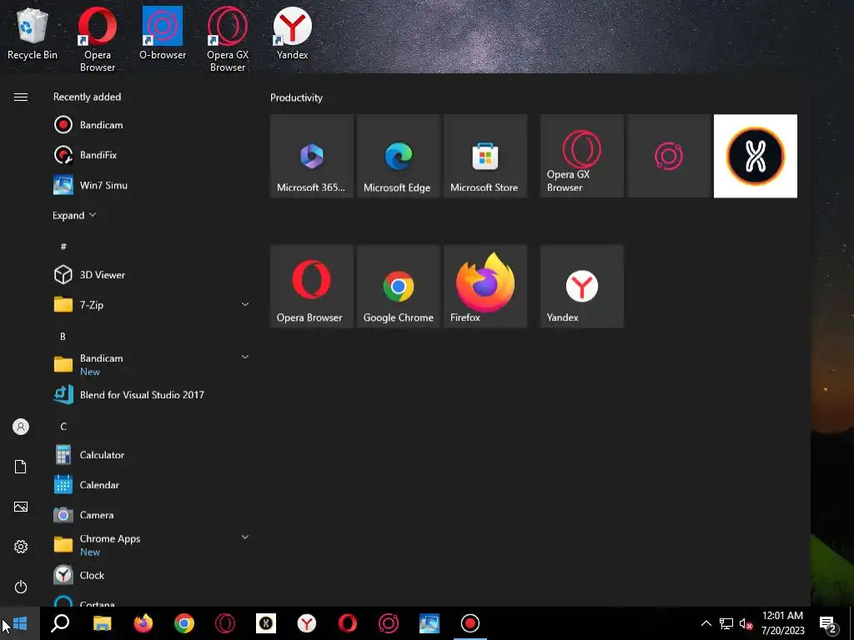The image size is (854, 640).
Task: Open Pictures from Start sidebar
Action: (x=21, y=507)
